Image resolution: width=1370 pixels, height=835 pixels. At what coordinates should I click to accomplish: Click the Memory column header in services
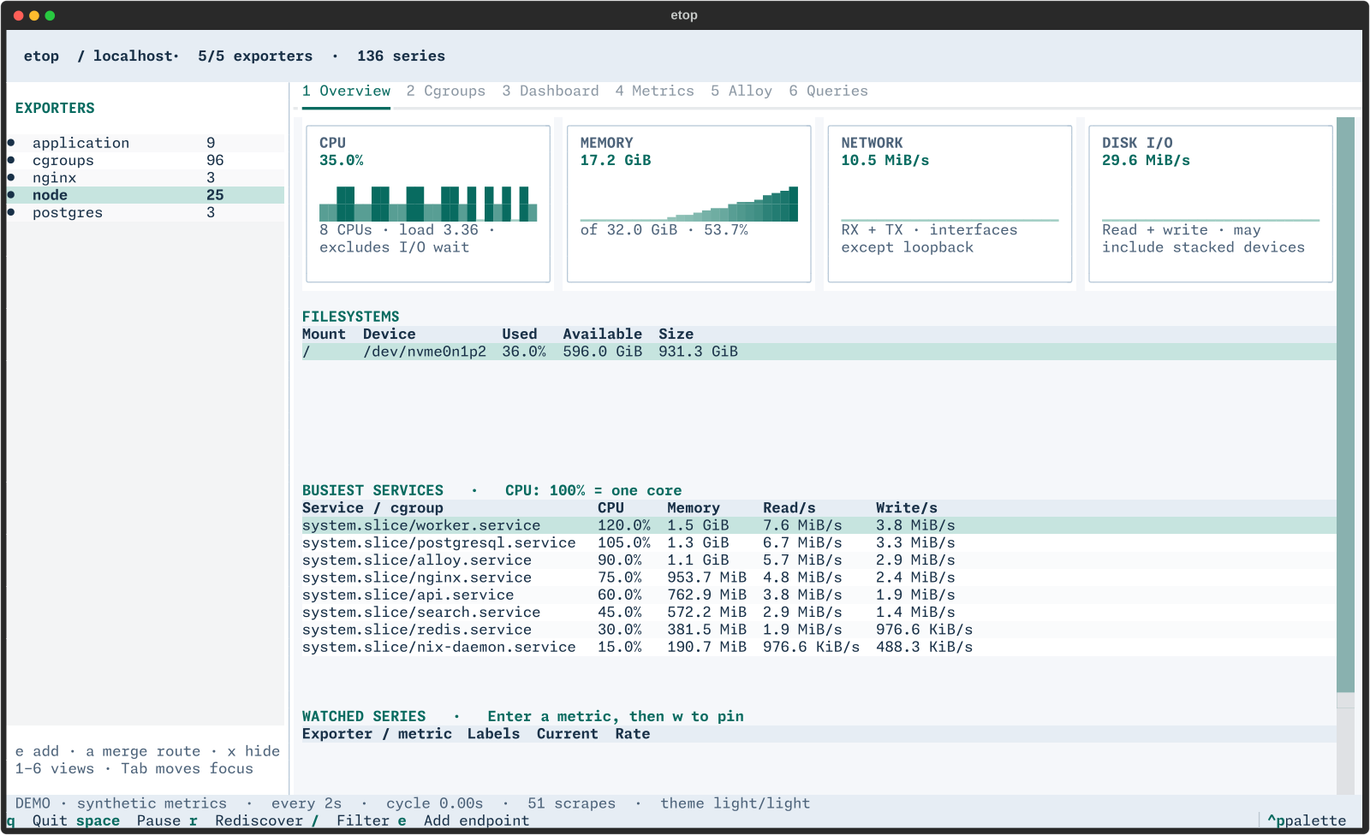pos(694,508)
